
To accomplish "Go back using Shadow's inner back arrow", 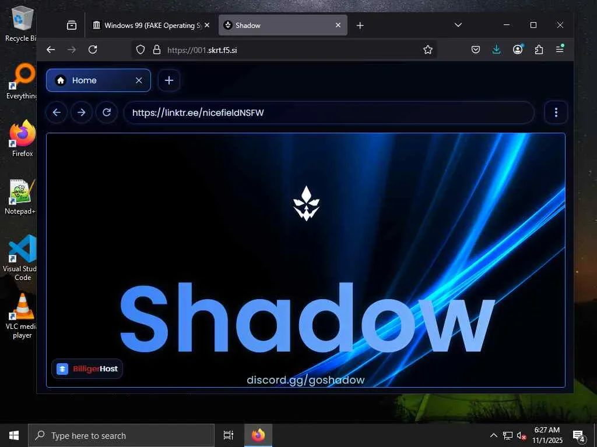I will 57,112.
